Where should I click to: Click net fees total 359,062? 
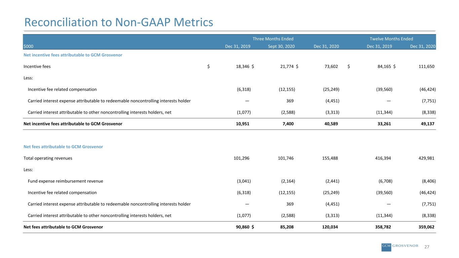pos(426,227)
